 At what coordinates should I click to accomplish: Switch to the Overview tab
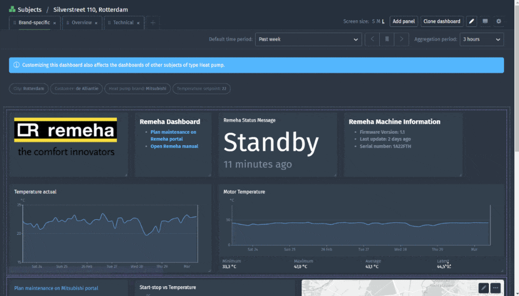(x=82, y=23)
